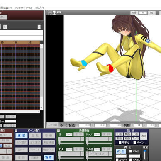Activate the 回転 bone tool
The image size is (161, 161).
[x=35, y=136]
